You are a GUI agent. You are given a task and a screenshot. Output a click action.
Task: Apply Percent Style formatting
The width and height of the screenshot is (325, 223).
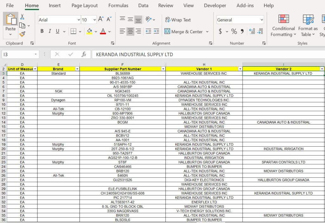point(234,31)
